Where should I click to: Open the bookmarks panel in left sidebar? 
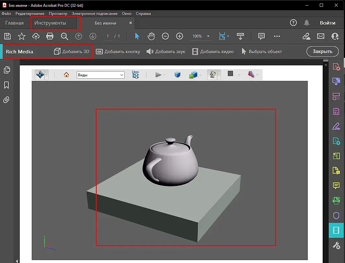click(x=6, y=85)
